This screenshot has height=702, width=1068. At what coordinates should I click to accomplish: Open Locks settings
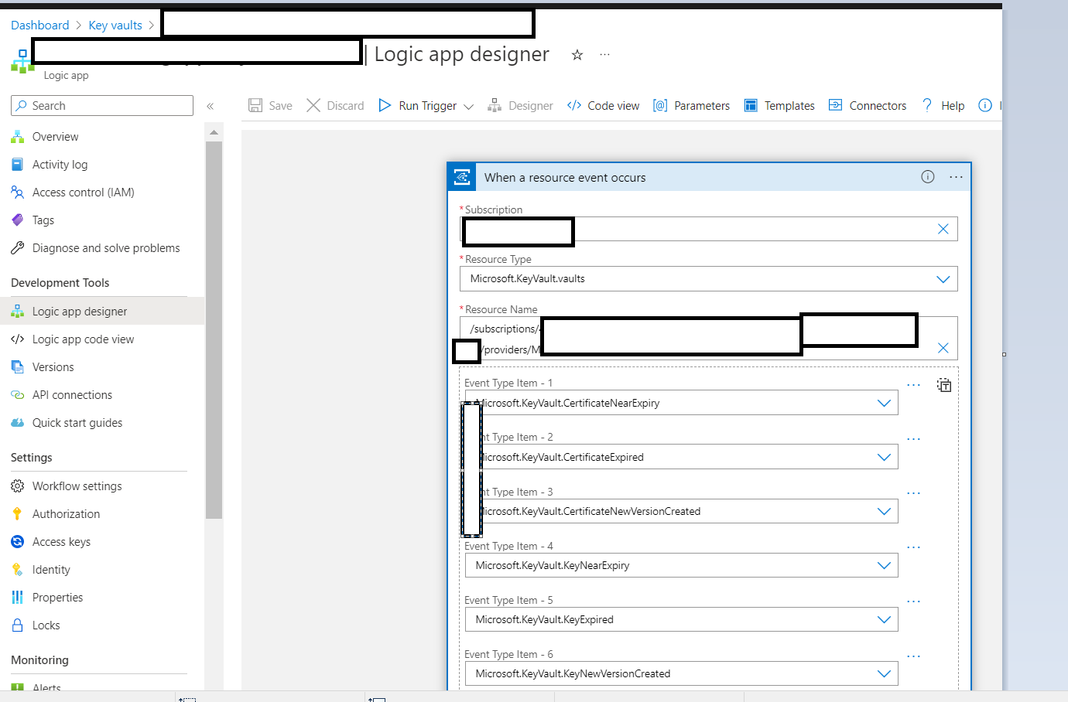pos(46,625)
